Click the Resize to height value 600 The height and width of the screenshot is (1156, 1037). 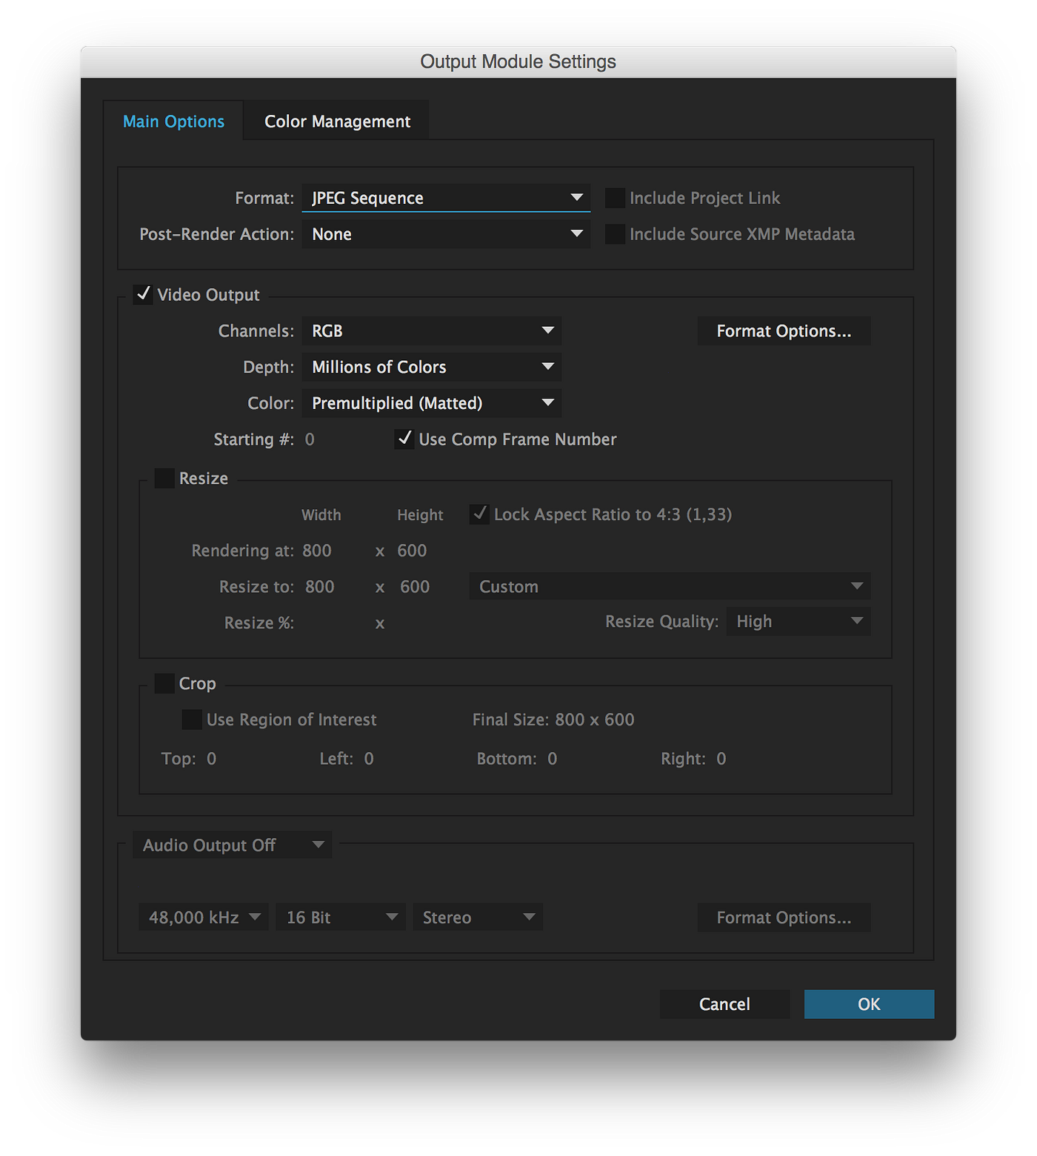click(415, 587)
